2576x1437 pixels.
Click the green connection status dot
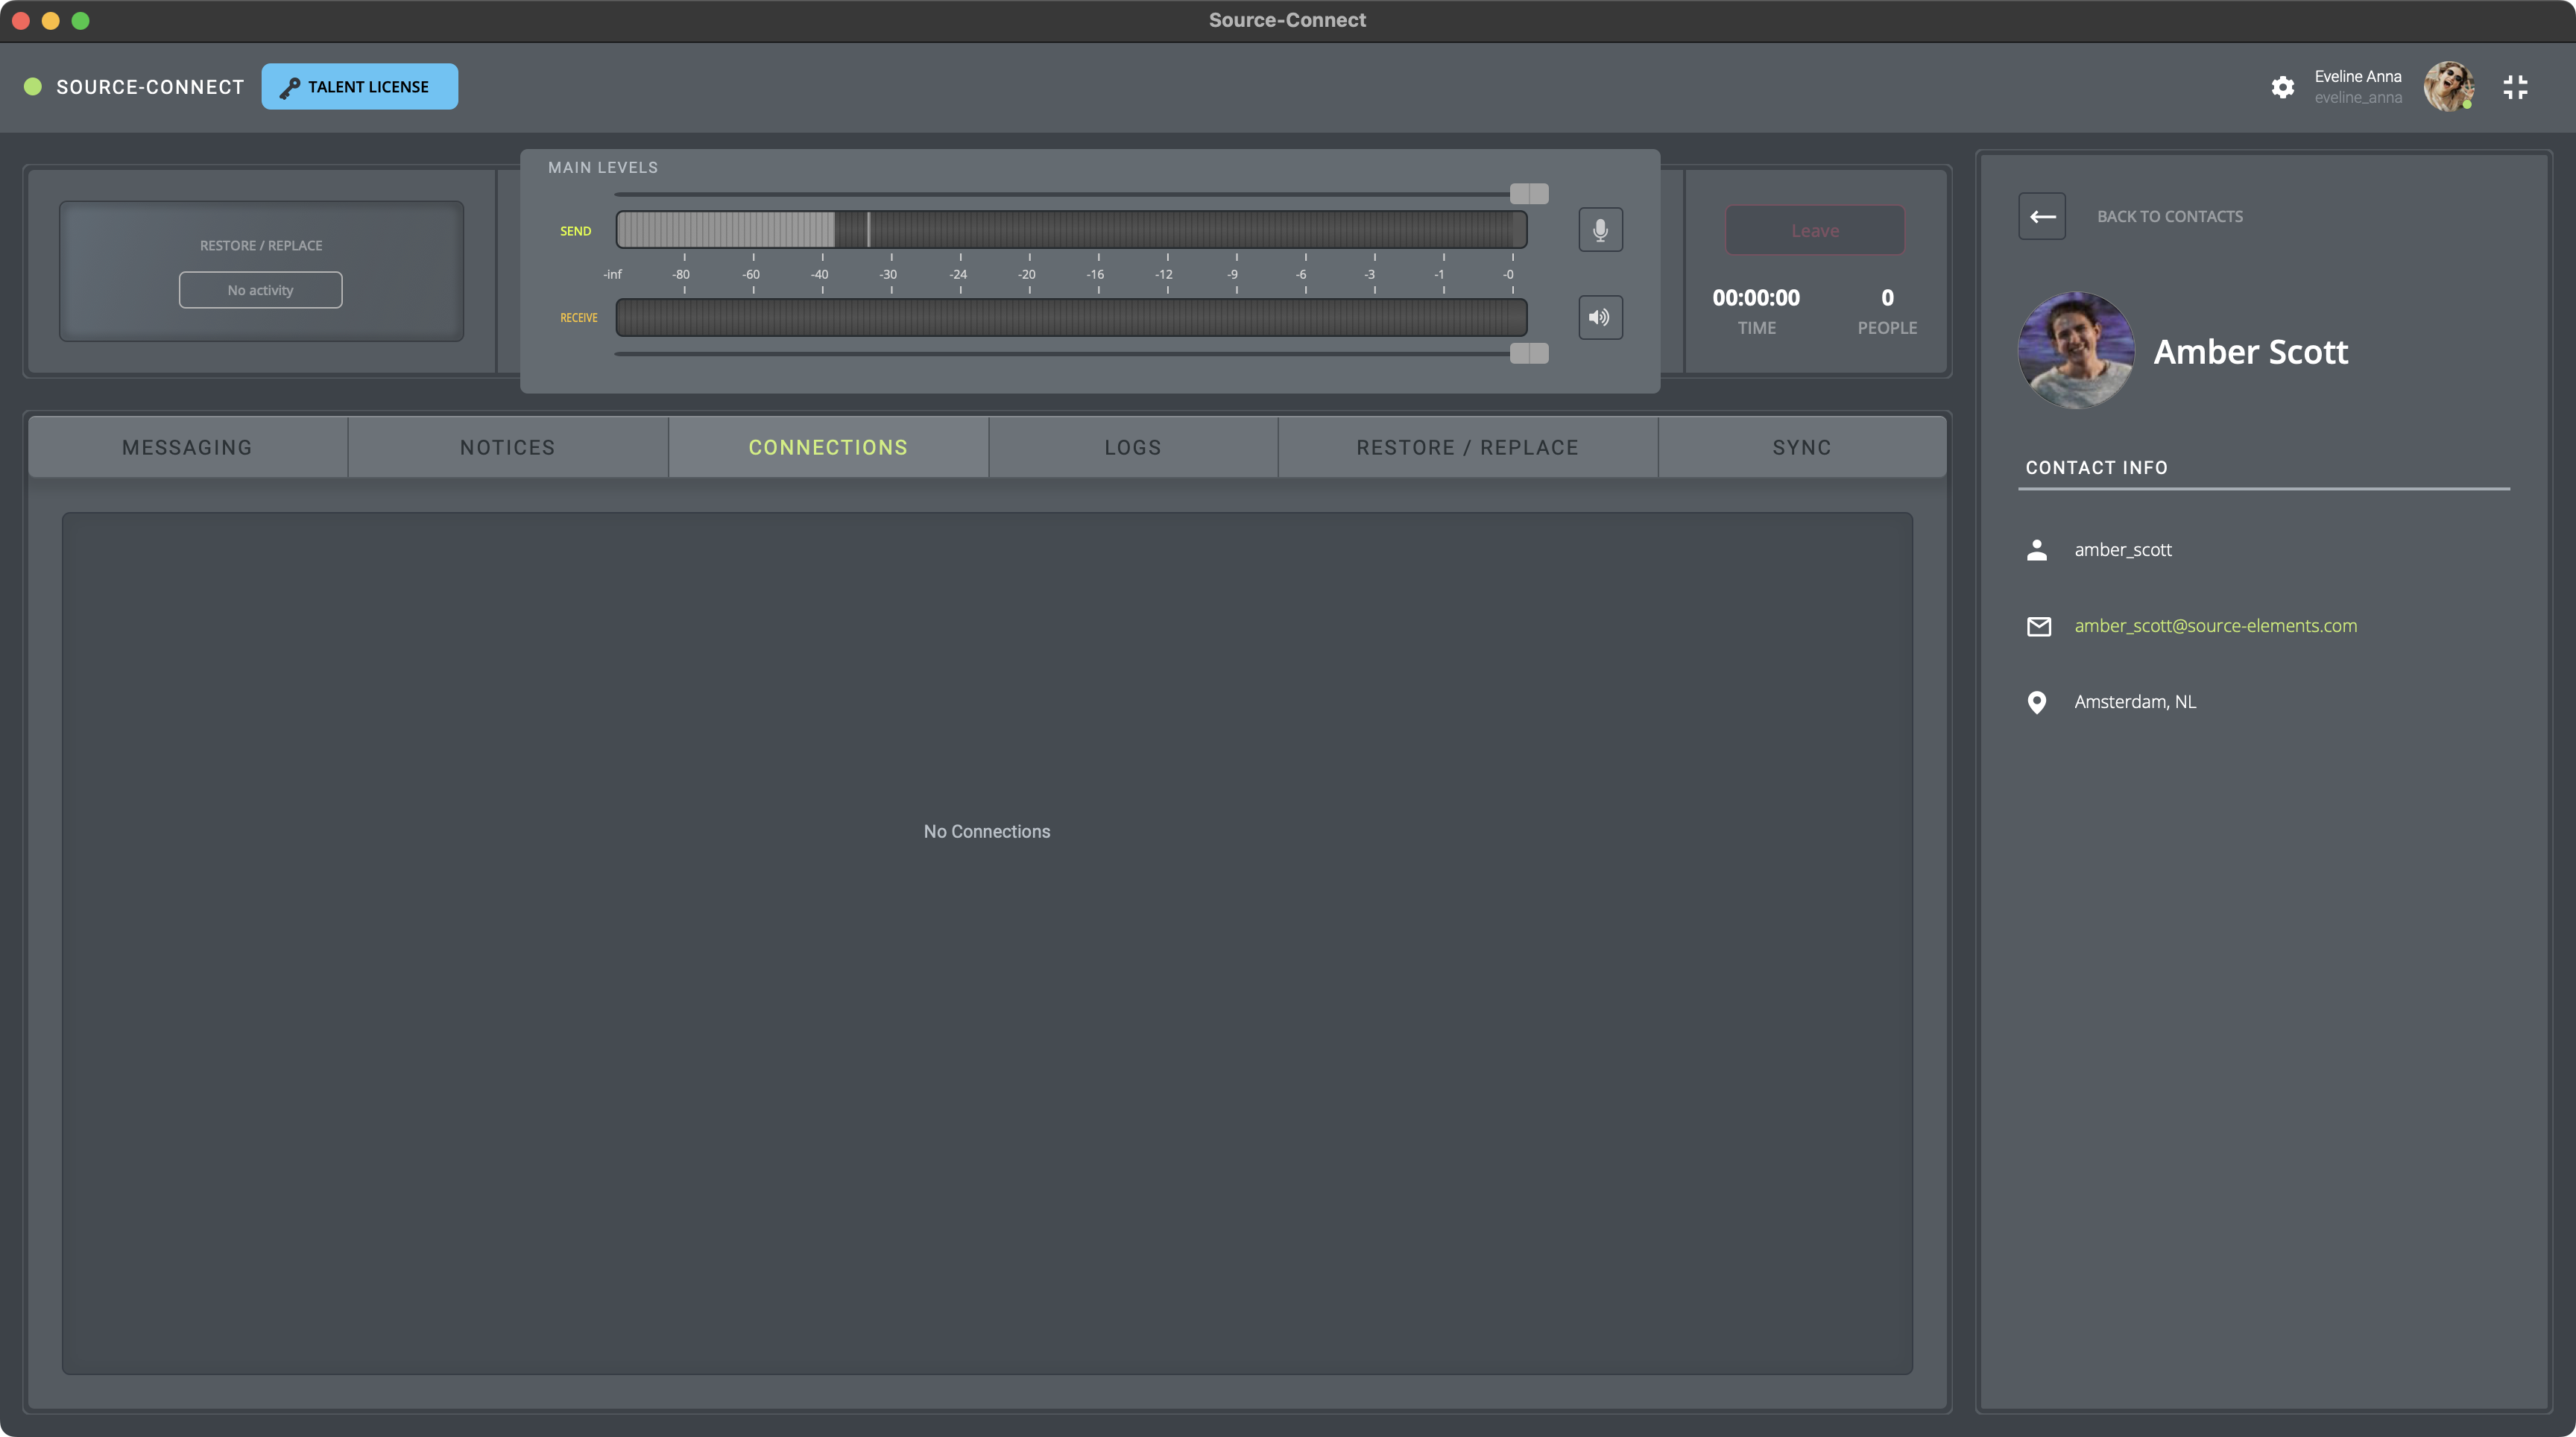point(33,87)
